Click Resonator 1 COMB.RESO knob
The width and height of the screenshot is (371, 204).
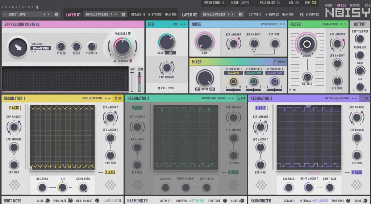click(83, 187)
